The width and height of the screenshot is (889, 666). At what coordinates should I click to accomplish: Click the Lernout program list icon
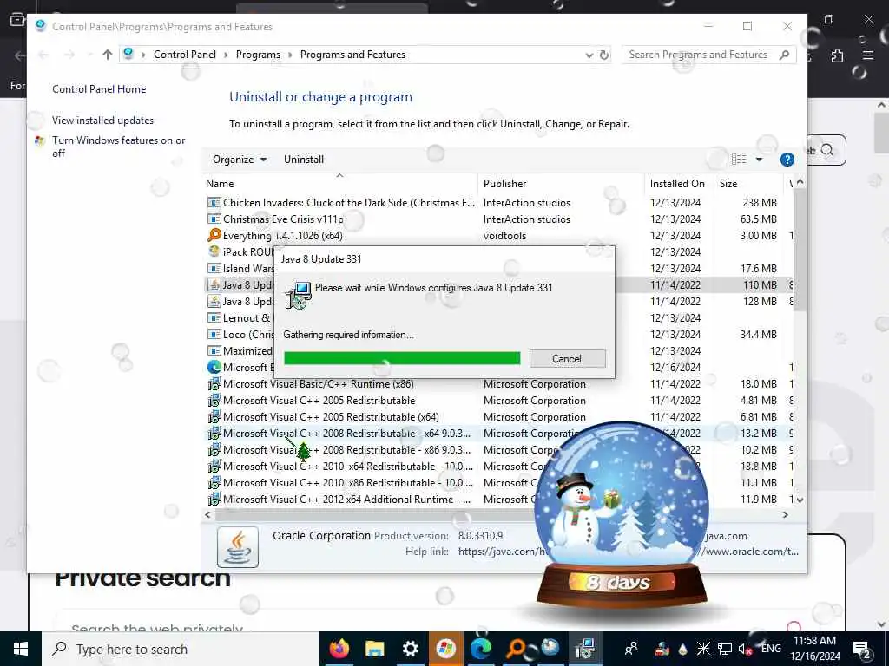pyautogui.click(x=214, y=317)
